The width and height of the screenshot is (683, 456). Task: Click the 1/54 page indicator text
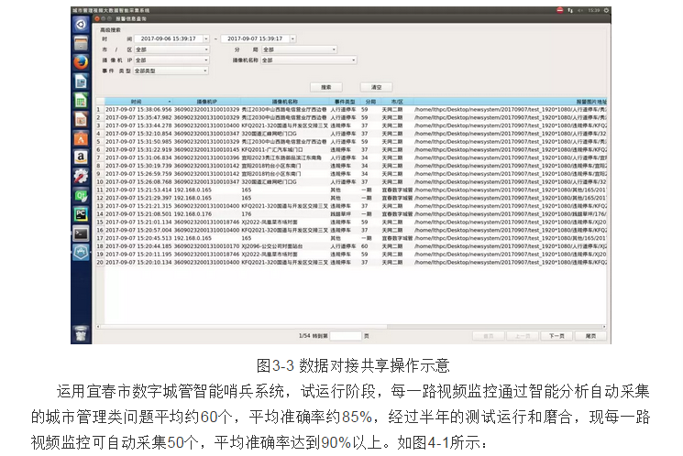tap(304, 336)
